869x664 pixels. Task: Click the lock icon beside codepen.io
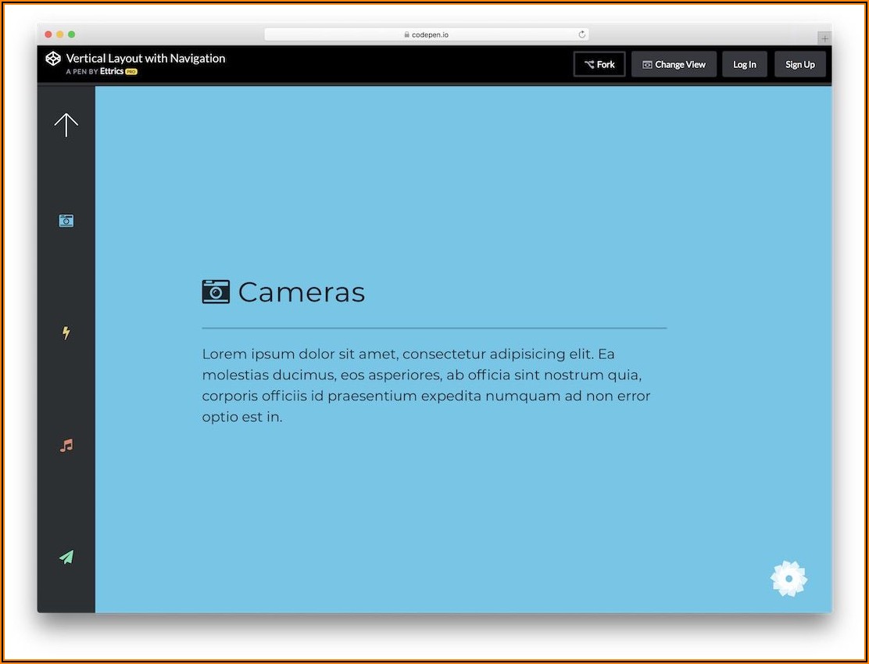[x=406, y=34]
